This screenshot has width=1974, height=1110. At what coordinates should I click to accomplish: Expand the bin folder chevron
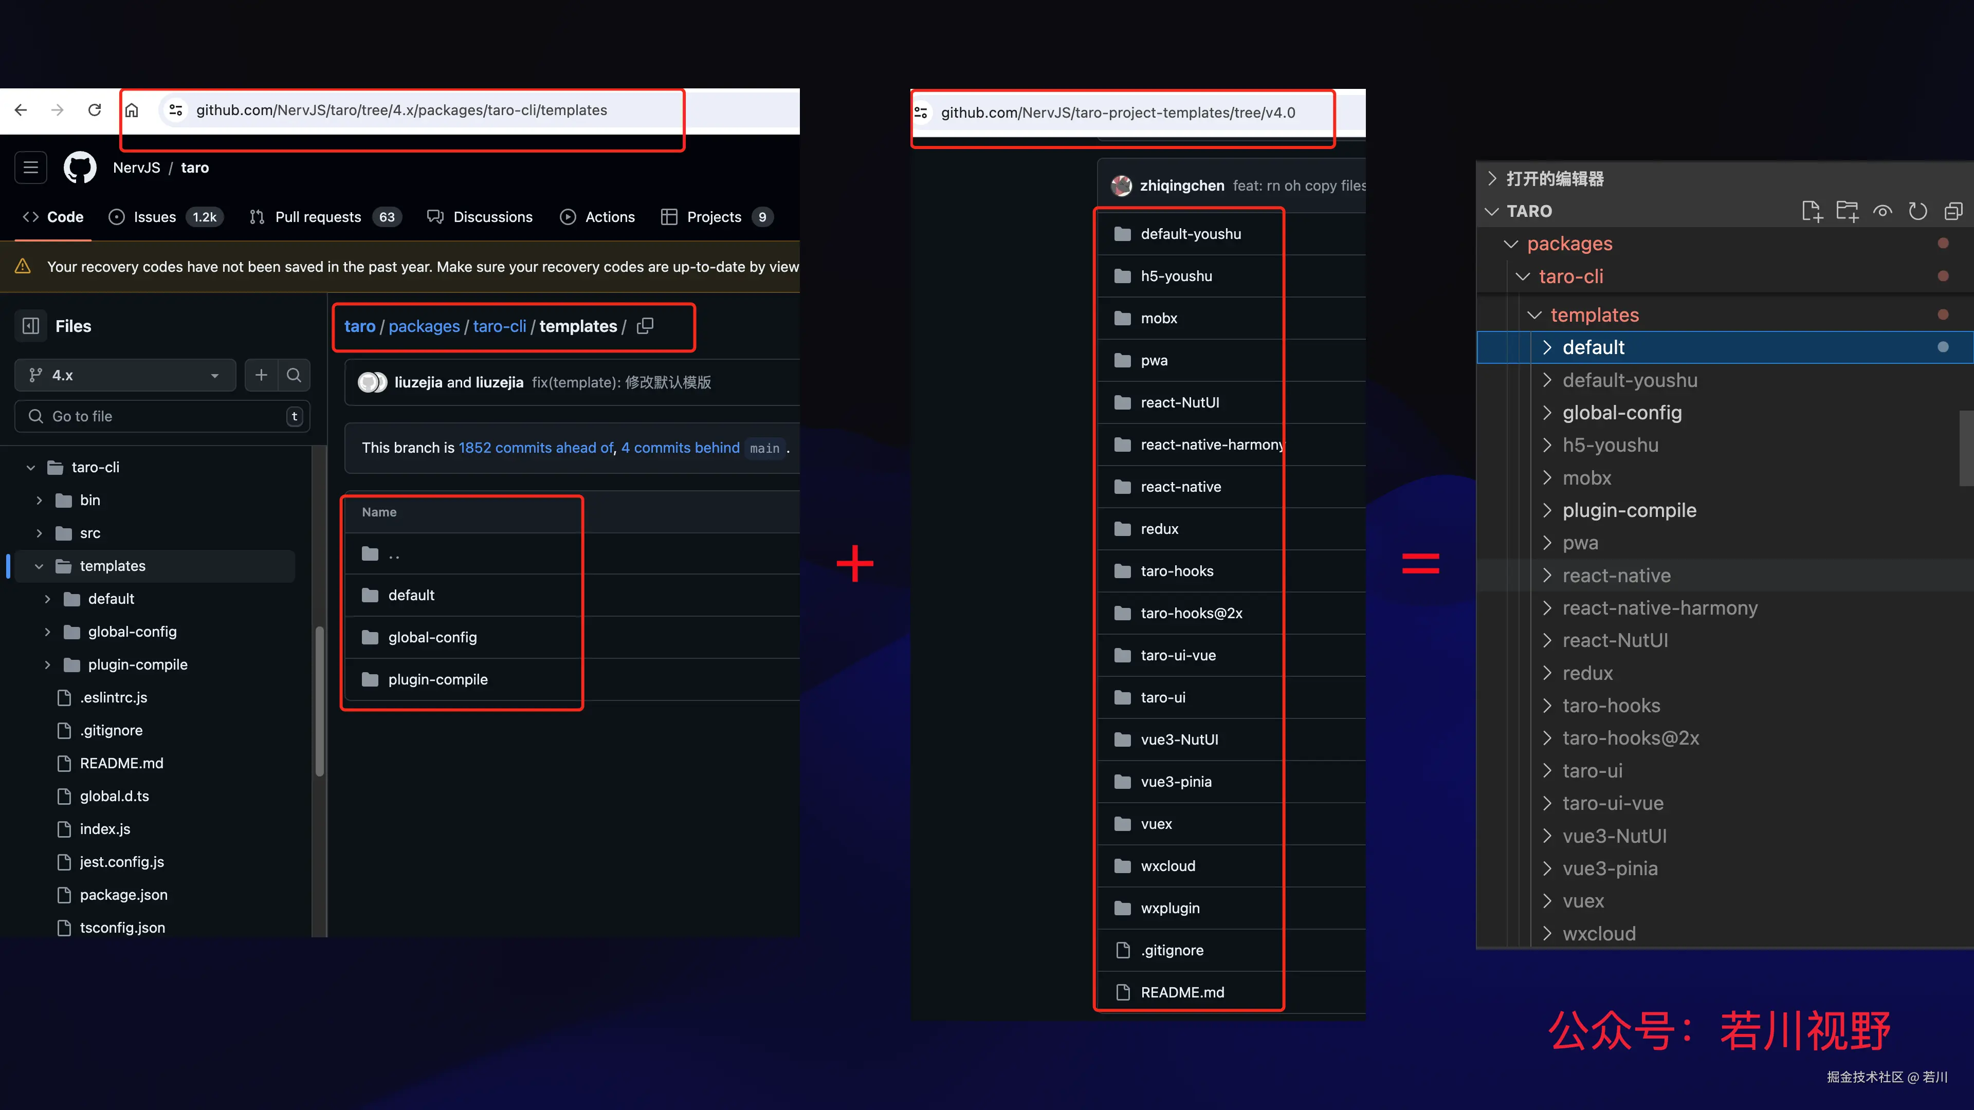point(39,499)
